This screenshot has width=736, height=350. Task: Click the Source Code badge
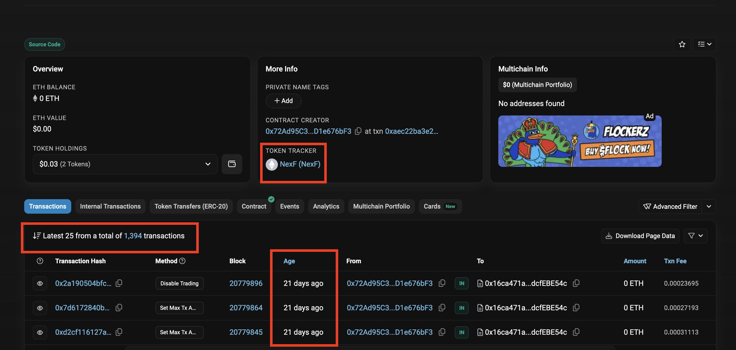click(45, 45)
